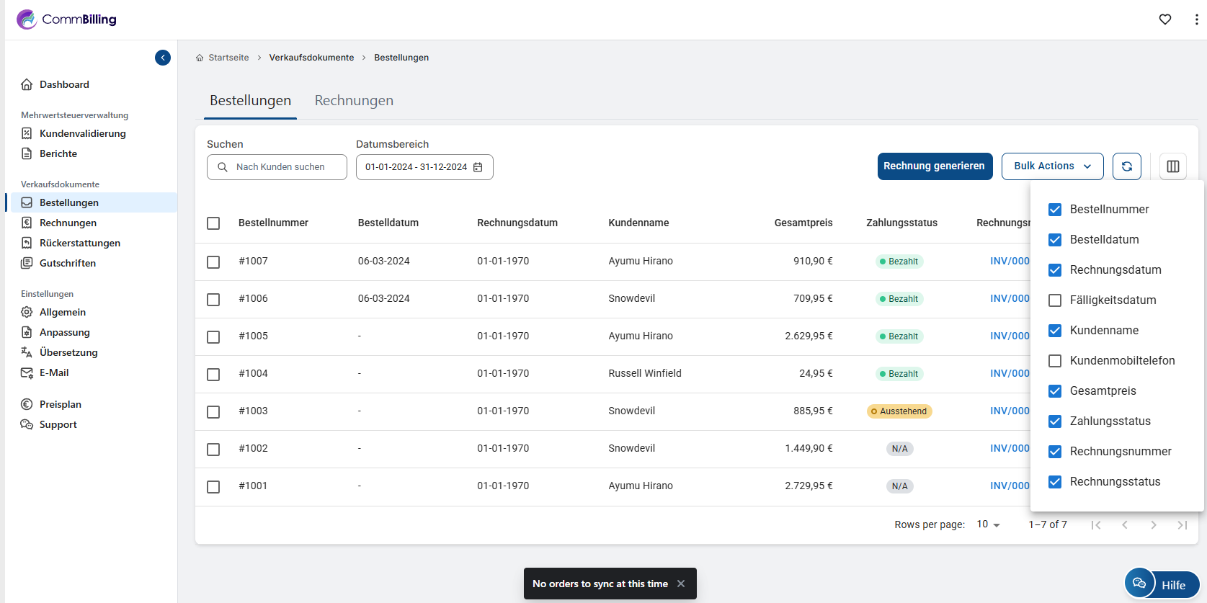This screenshot has width=1207, height=603.
Task: Click the Rechnung generieren button
Action: click(x=934, y=166)
